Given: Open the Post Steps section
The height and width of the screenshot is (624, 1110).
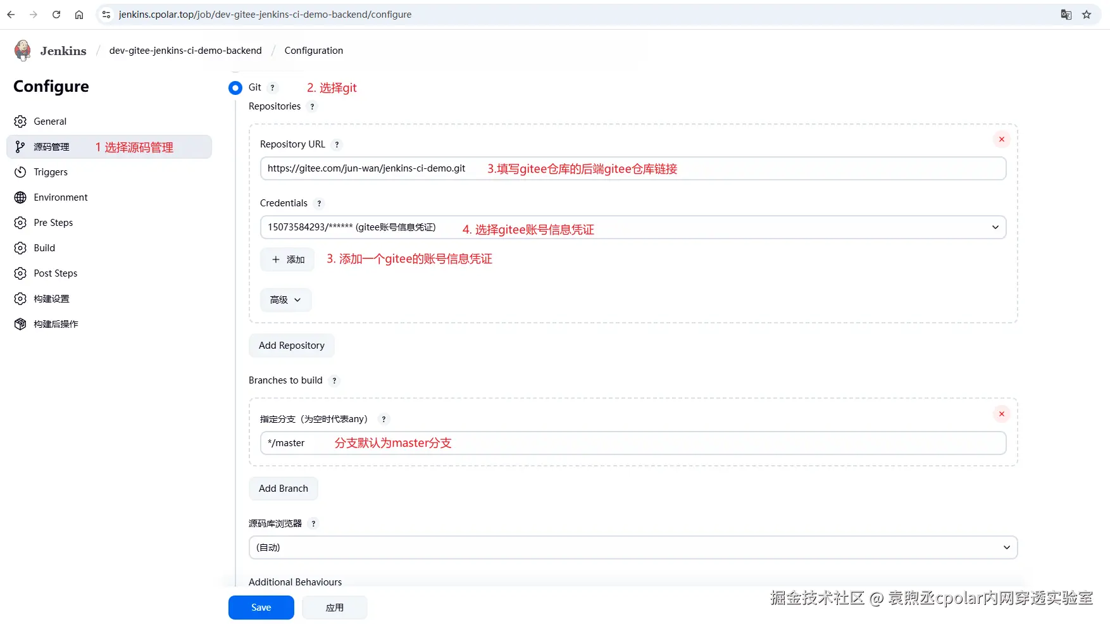Looking at the screenshot, I should (x=109, y=273).
